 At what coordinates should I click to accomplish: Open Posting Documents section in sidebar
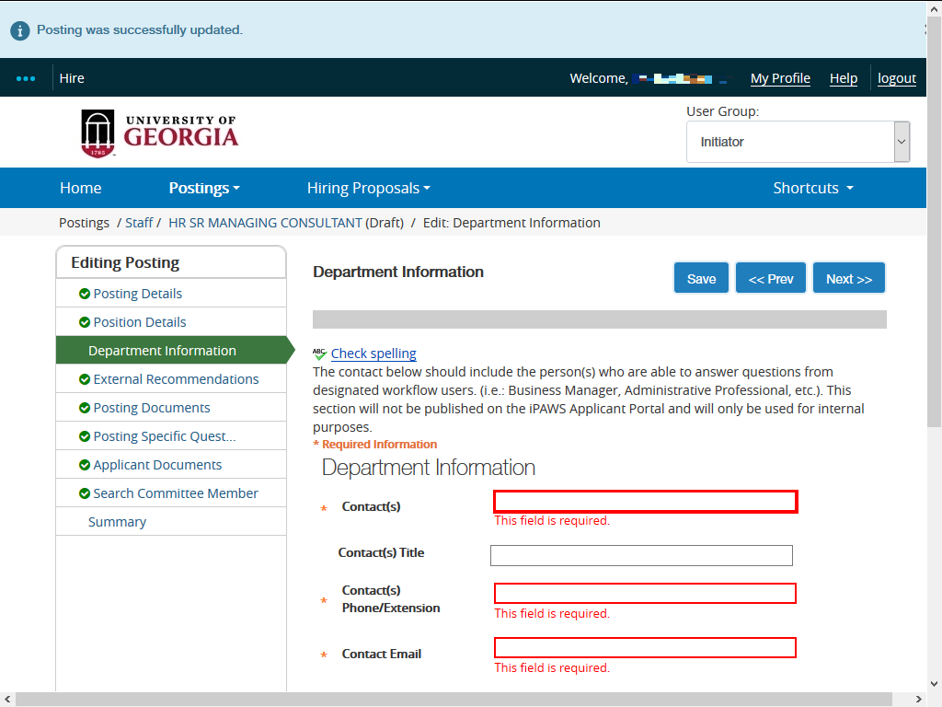[152, 408]
